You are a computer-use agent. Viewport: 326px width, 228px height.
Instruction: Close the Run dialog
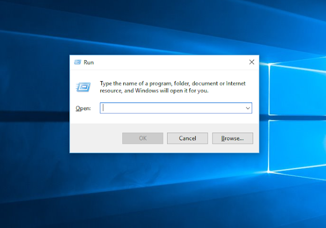point(252,62)
